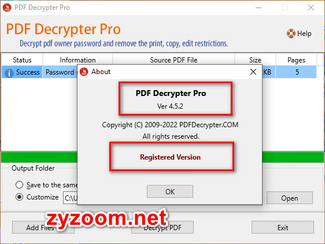The width and height of the screenshot is (325, 244).
Task: Select the Customize radio button
Action: [19, 197]
